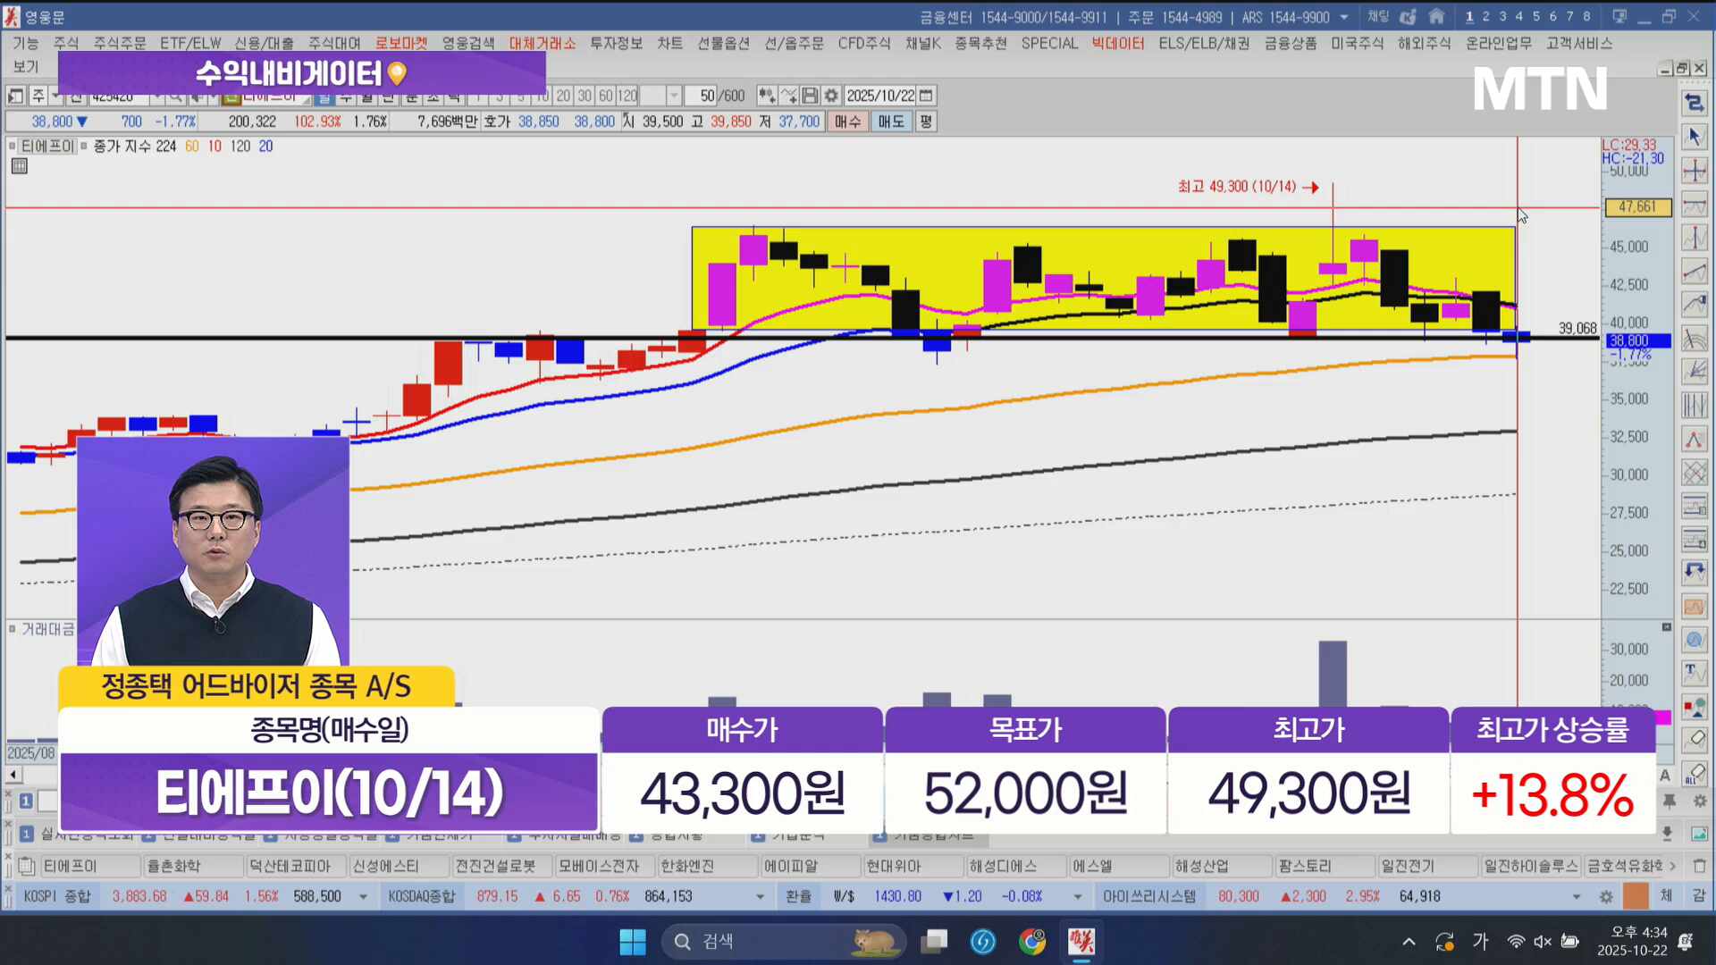The height and width of the screenshot is (965, 1716).
Task: Expand the KOSPI index dropdown arrow
Action: [x=363, y=896]
